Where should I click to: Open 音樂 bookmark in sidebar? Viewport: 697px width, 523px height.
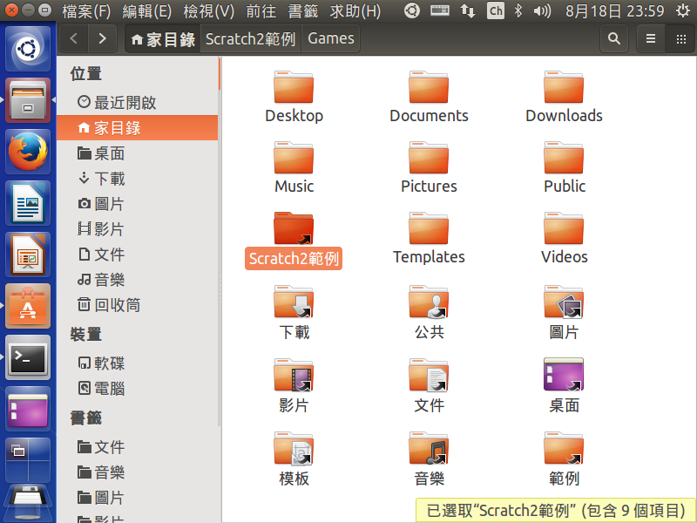(x=138, y=472)
